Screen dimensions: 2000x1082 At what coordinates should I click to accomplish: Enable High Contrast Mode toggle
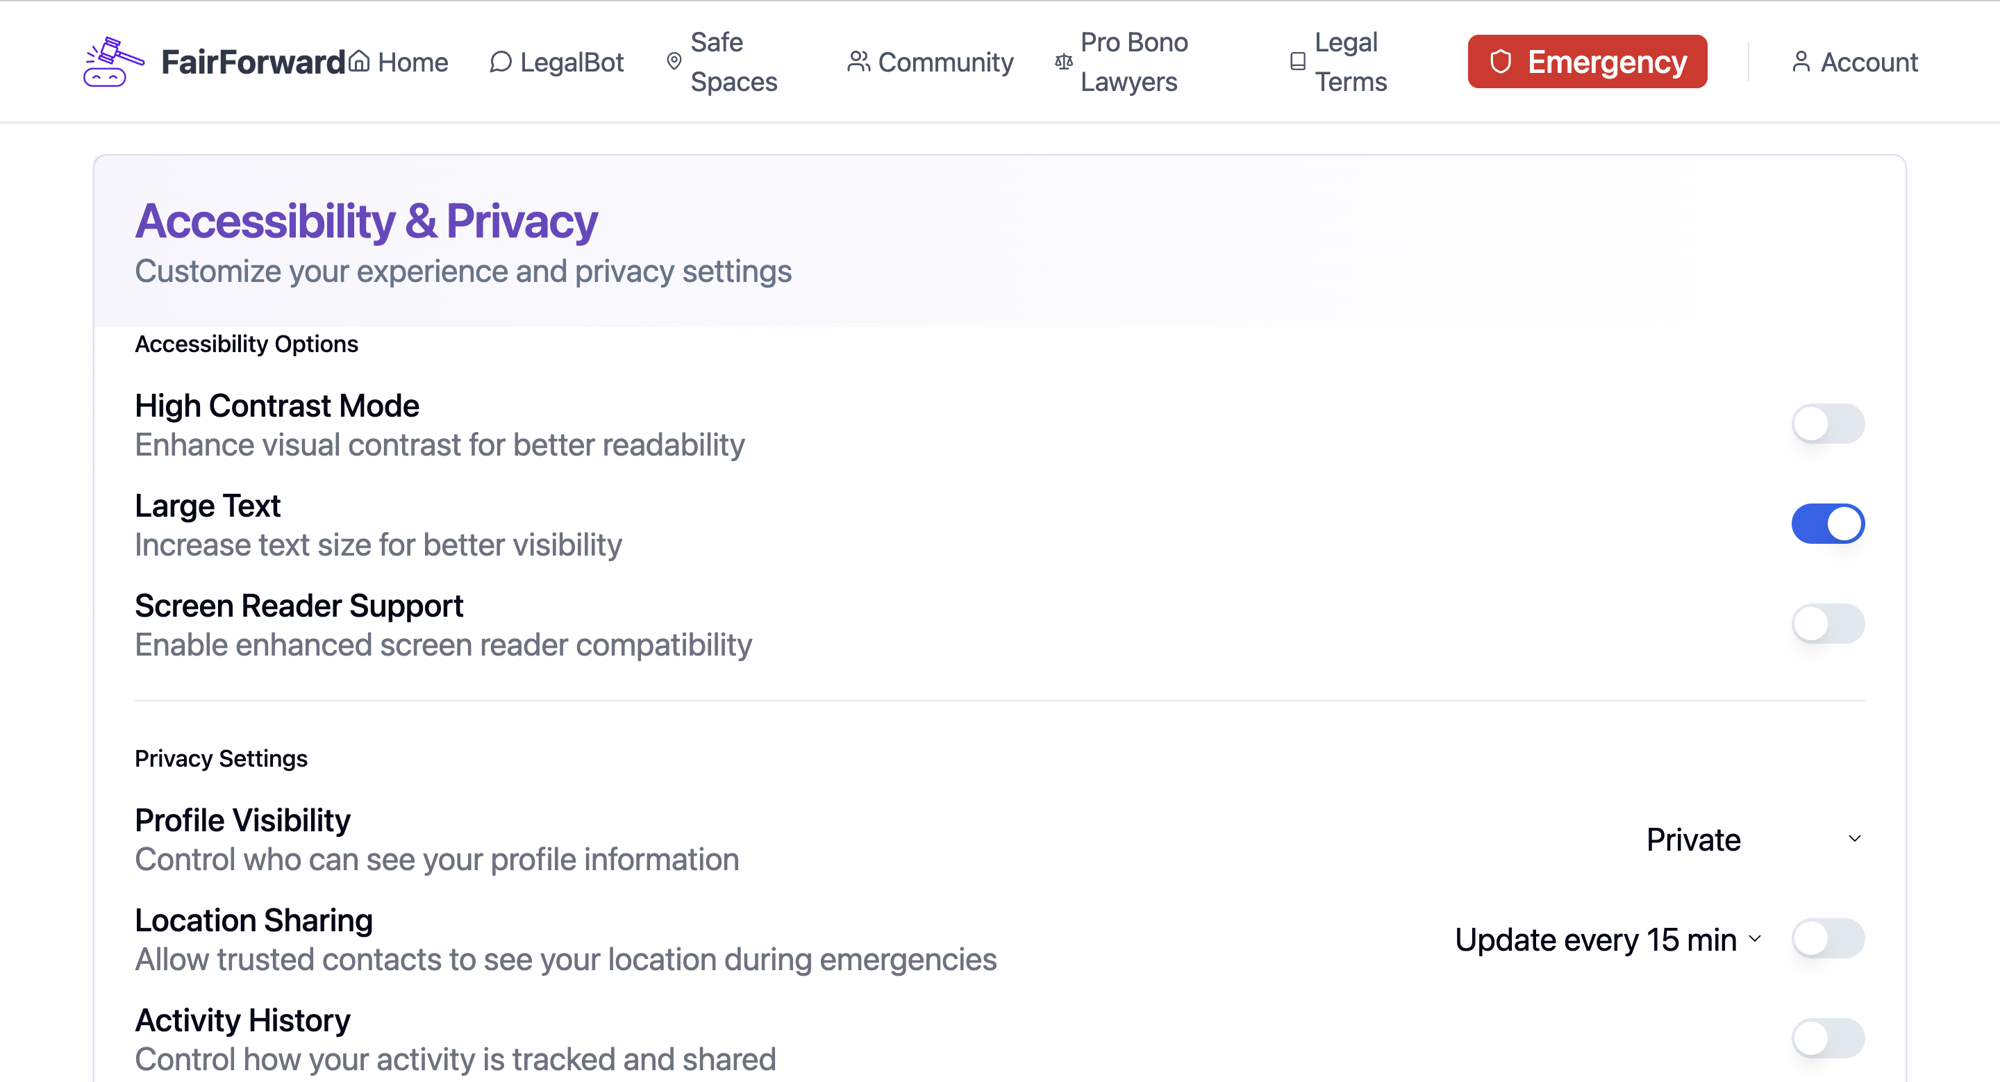(1827, 424)
